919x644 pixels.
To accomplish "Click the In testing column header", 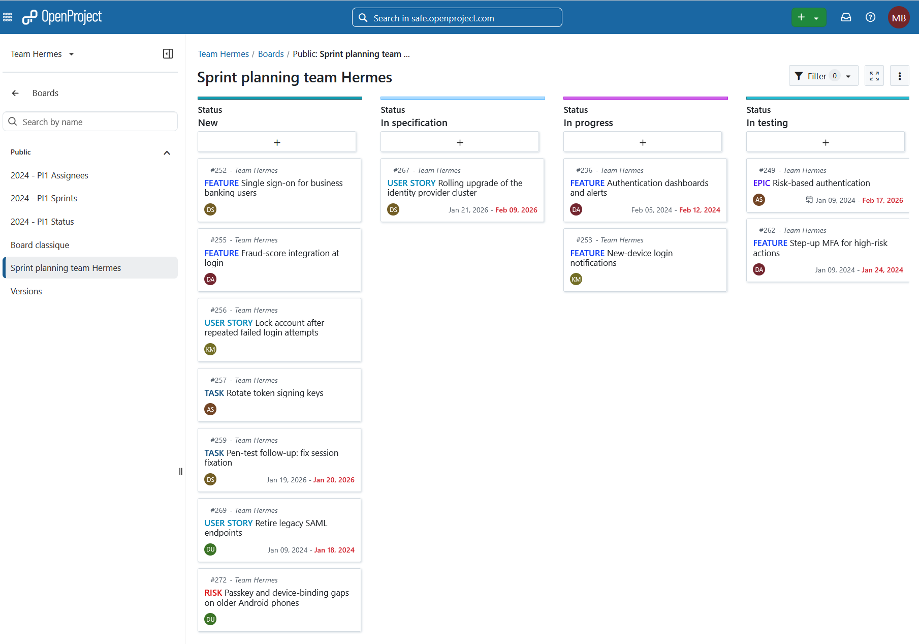I will coord(767,122).
